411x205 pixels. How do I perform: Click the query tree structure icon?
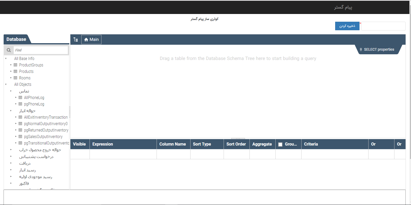(76, 40)
